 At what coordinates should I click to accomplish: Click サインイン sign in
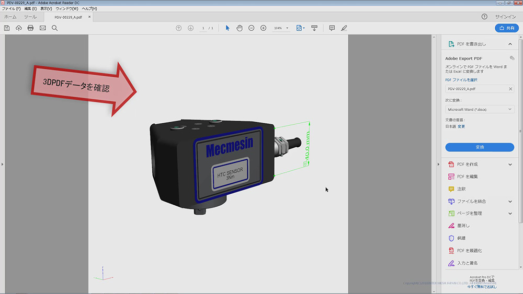505,17
